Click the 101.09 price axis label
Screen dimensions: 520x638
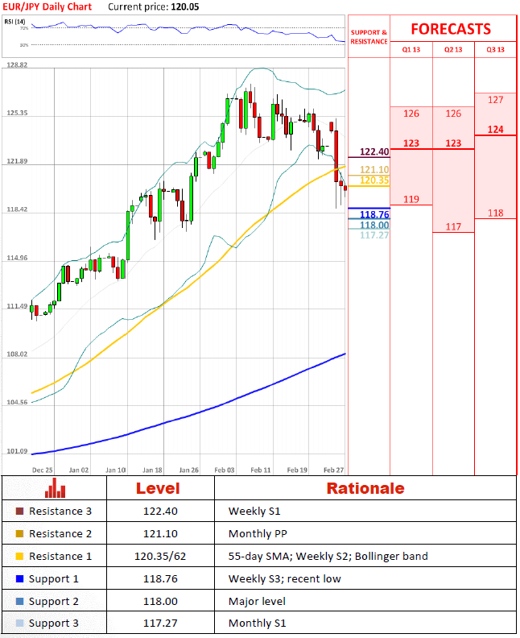click(17, 451)
